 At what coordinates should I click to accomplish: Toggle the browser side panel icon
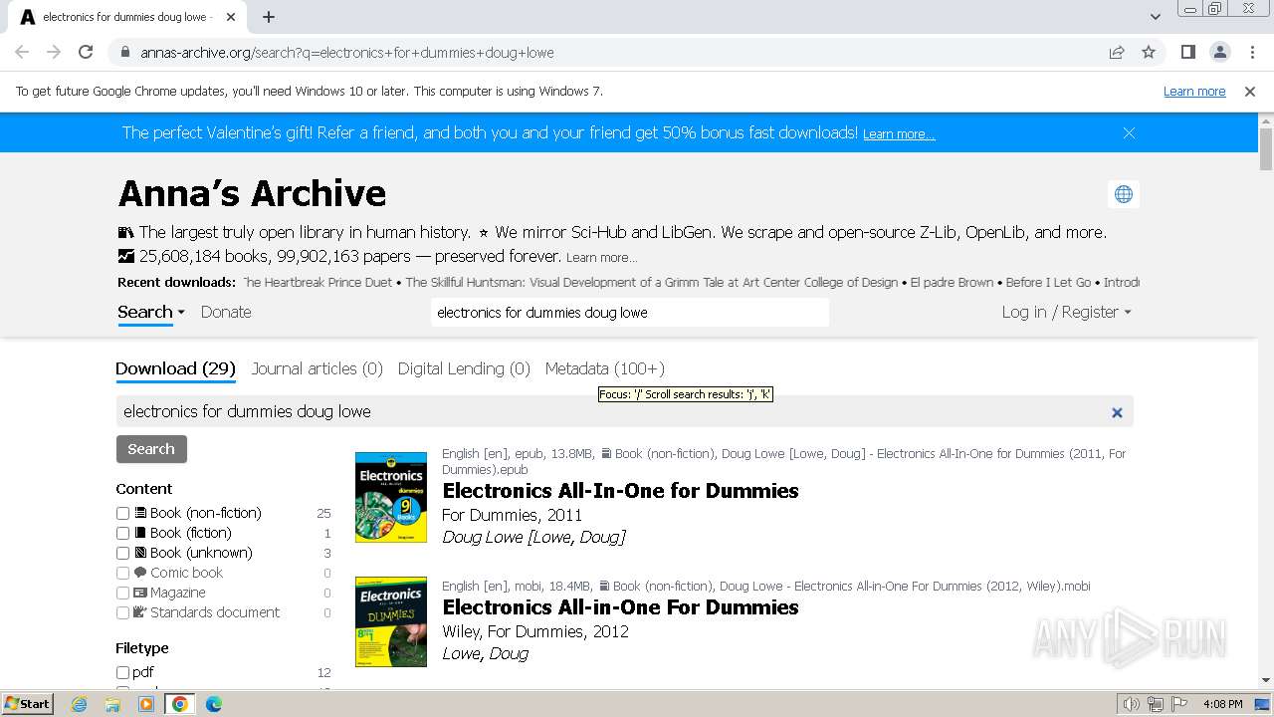tap(1187, 52)
